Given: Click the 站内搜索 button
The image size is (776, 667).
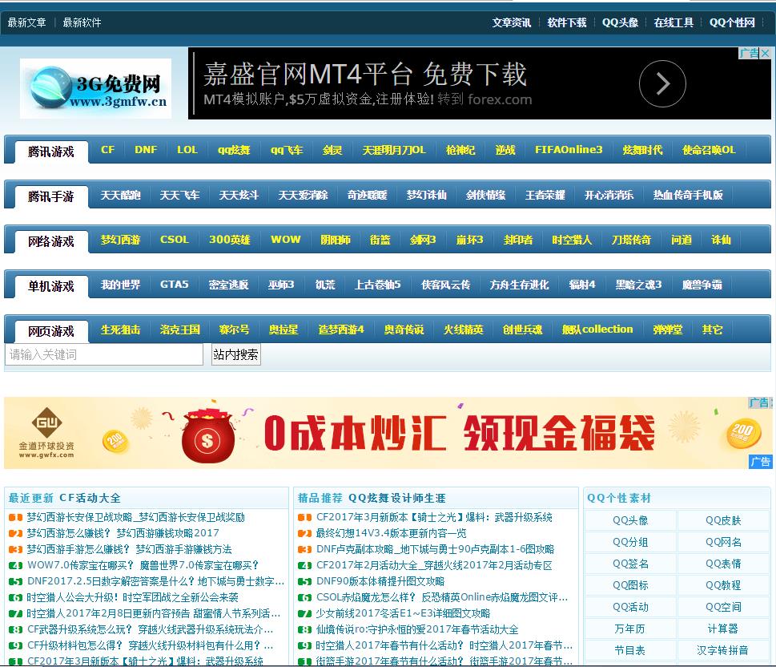Looking at the screenshot, I should click(x=235, y=355).
